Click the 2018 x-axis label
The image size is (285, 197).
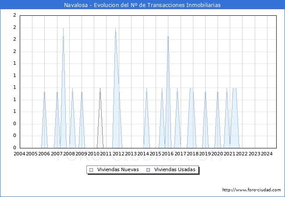pyautogui.click(x=192, y=154)
